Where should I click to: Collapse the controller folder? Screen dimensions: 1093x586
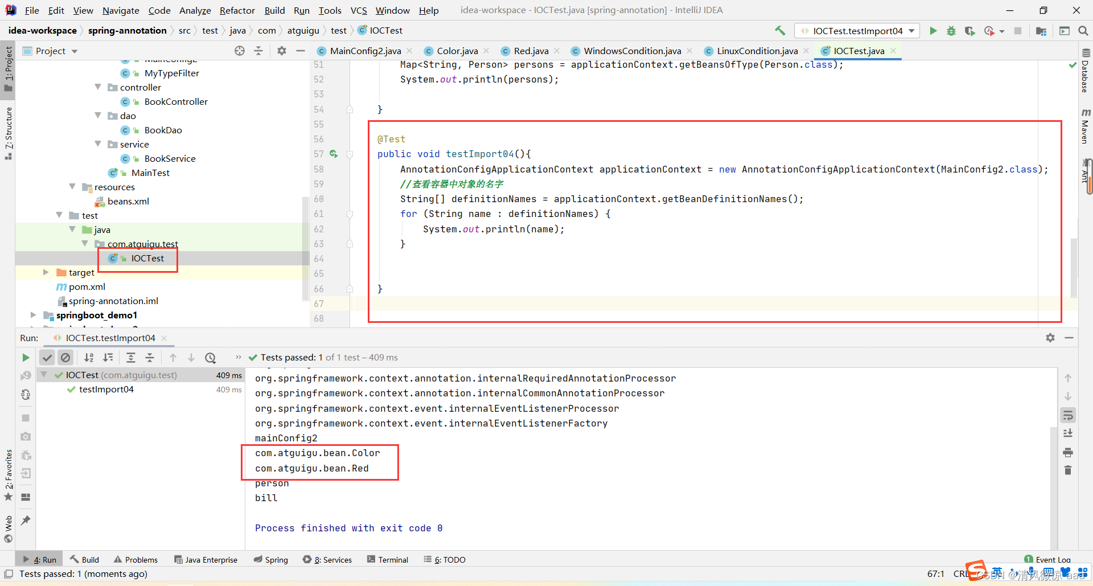[98, 87]
